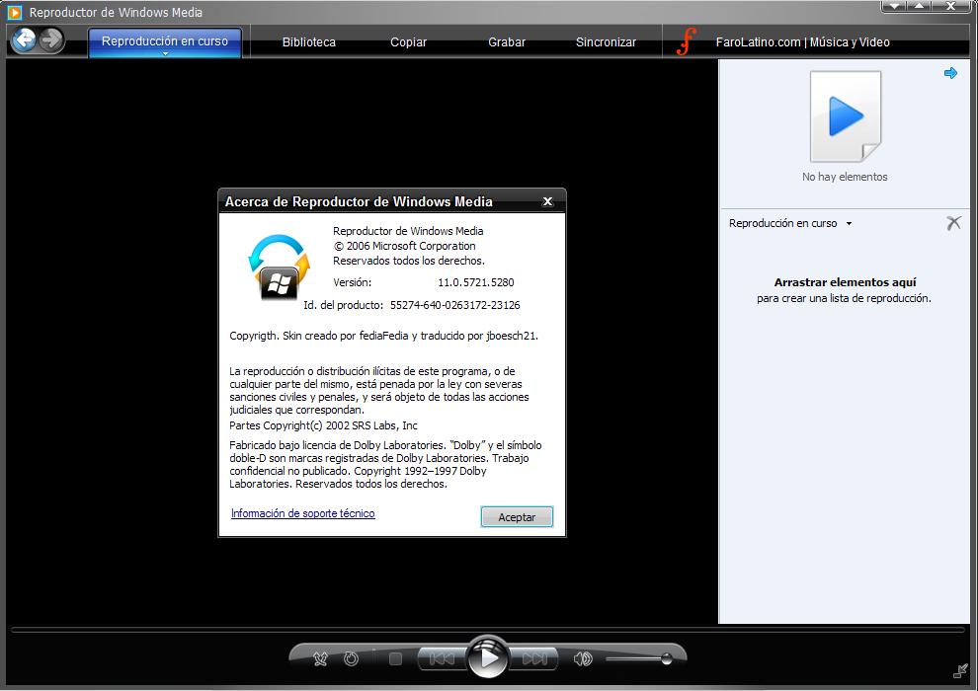
Task: Open the FaroLatino red f logo
Action: pyautogui.click(x=687, y=41)
